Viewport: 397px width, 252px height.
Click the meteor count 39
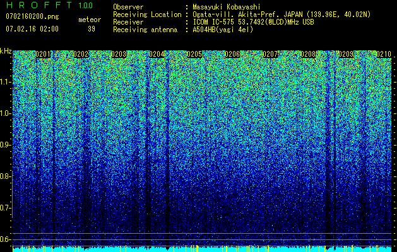(92, 29)
